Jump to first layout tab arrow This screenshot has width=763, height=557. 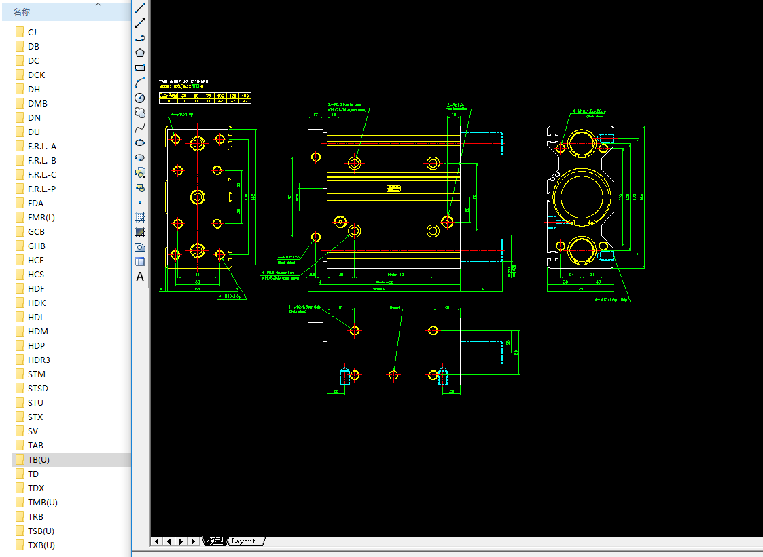click(156, 541)
